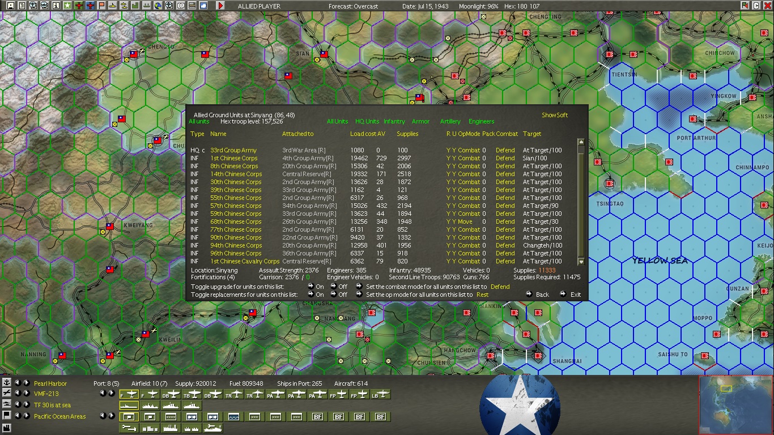The height and width of the screenshot is (435, 774).
Task: Select the highlighted F fighter aircraft filter
Action: (x=129, y=394)
